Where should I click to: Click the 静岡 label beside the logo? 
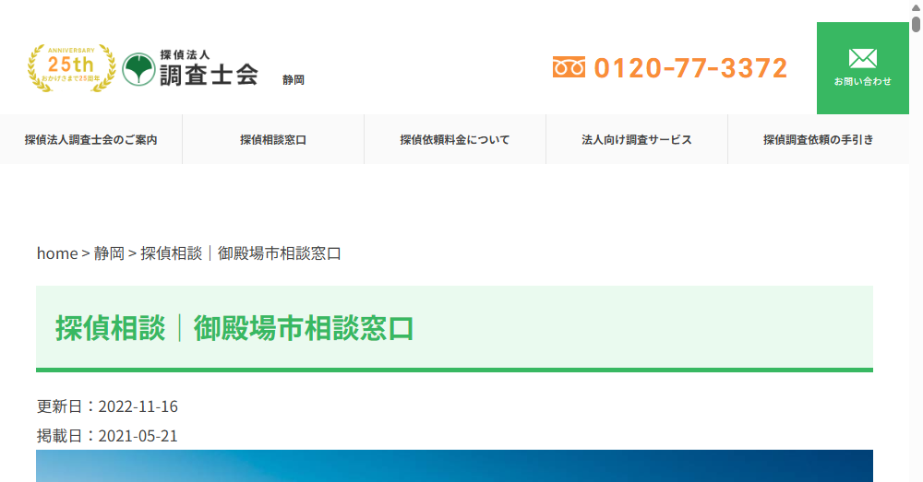(x=294, y=80)
